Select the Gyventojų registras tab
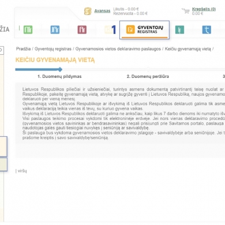Image resolution: width=225 pixels, height=225 pixels. coord(144,30)
